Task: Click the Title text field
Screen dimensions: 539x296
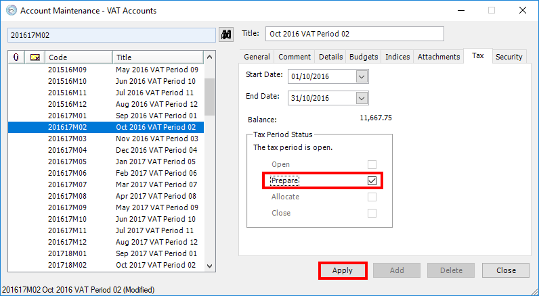Action: [x=354, y=34]
